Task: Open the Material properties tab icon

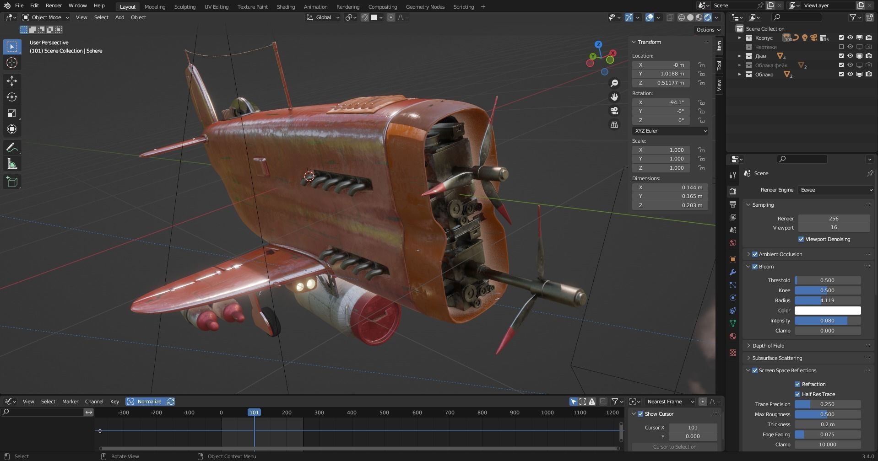Action: point(733,336)
